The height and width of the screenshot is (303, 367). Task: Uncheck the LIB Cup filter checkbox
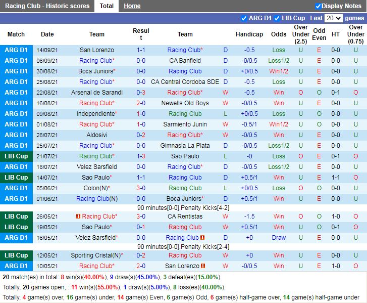[x=277, y=18]
